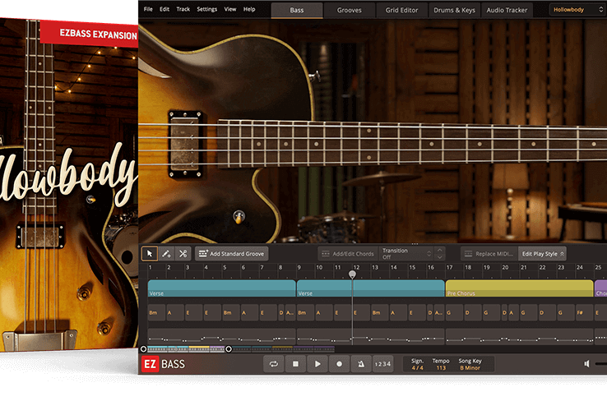
Task: Click the EZ BASS logo
Action: (x=163, y=364)
